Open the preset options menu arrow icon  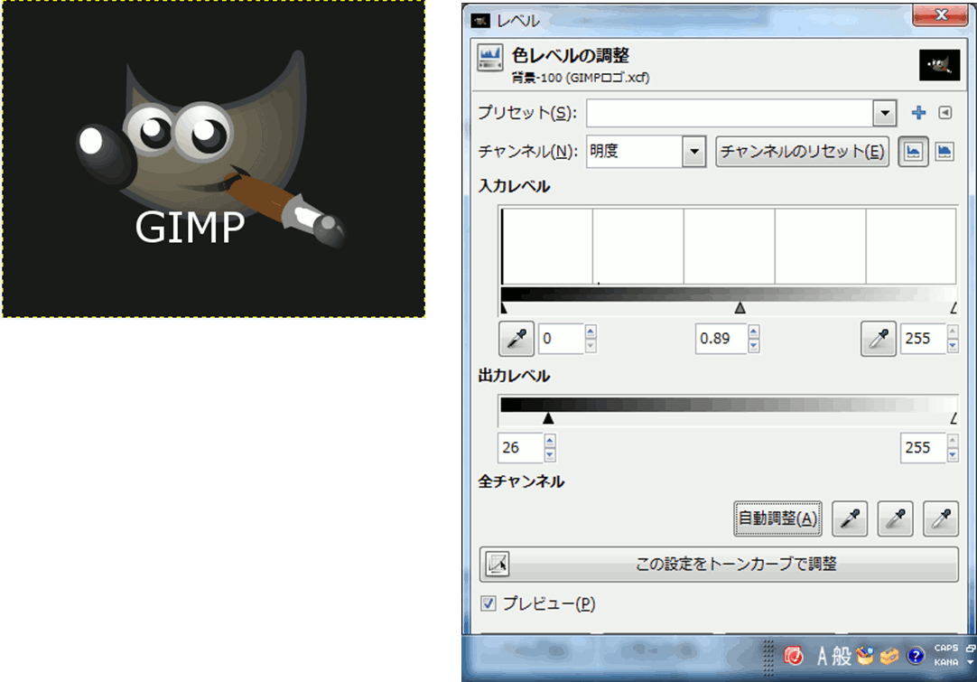tap(944, 113)
